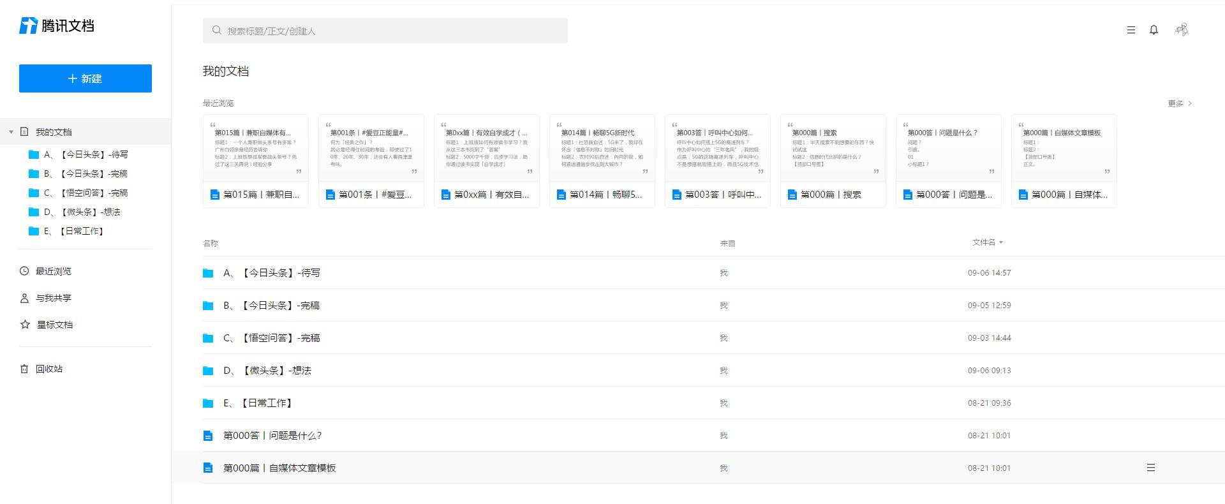Image resolution: width=1225 pixels, height=504 pixels.
Task: Collapse the 我的文档 tree node
Action: point(11,132)
